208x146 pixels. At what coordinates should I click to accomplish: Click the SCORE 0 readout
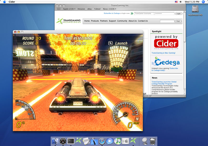(30, 43)
